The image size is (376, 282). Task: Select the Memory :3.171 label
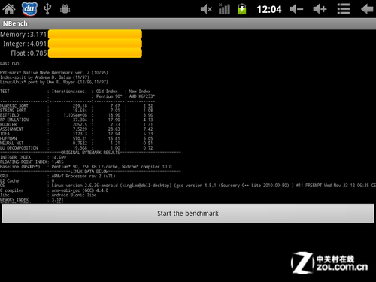(23, 35)
